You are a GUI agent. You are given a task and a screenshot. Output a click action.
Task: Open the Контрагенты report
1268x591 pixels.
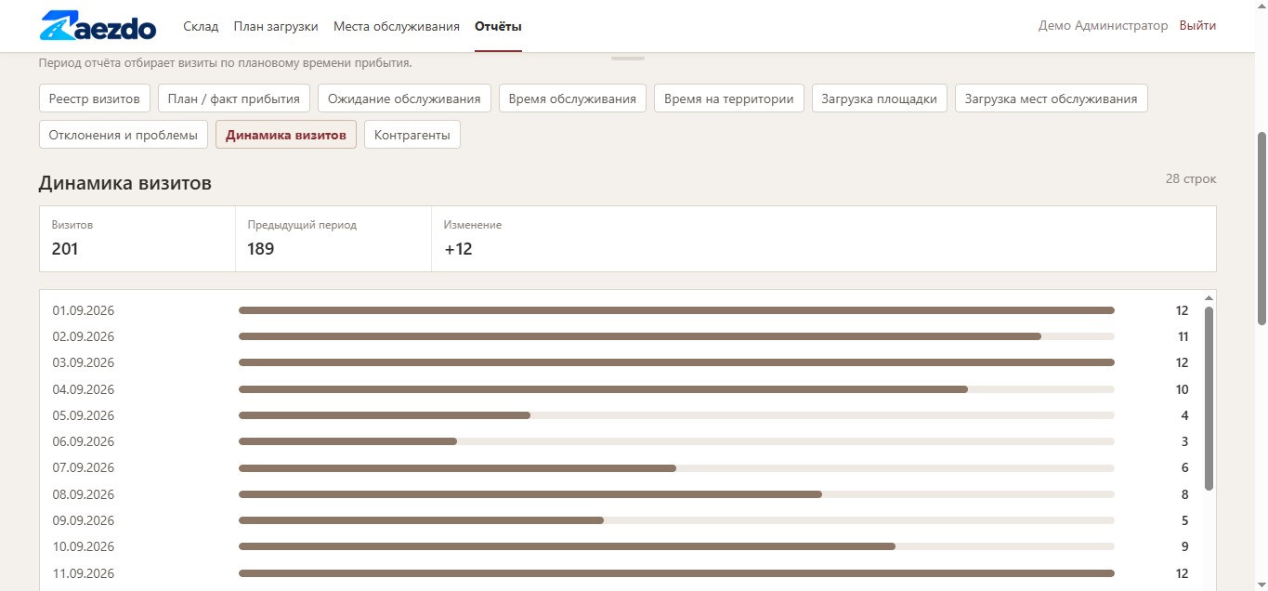click(412, 135)
